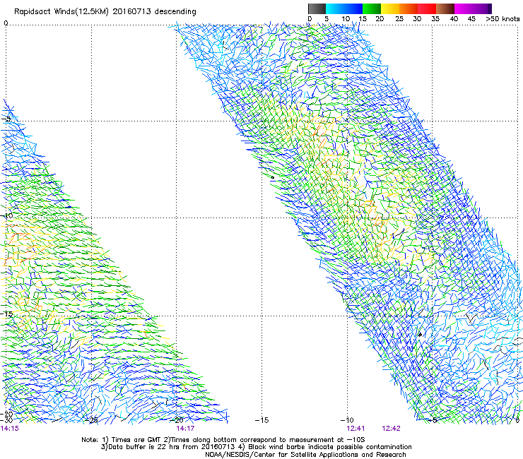Click the '25' legend scale number
The width and height of the screenshot is (523, 459).
point(399,19)
